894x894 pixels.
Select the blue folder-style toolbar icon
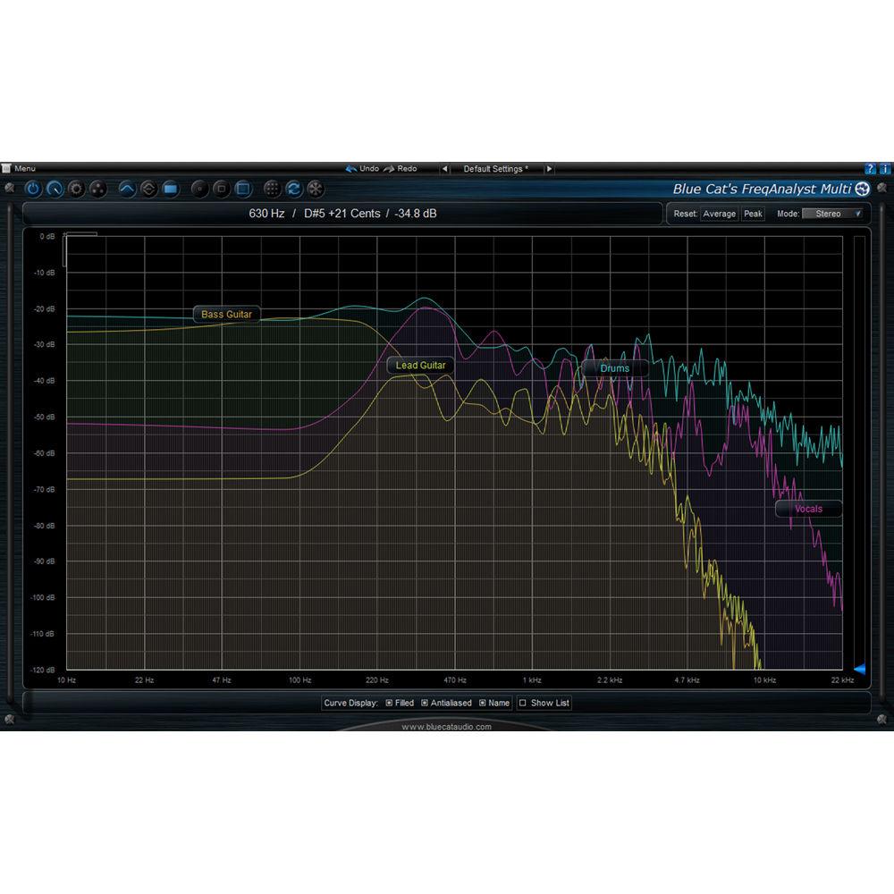[171, 189]
